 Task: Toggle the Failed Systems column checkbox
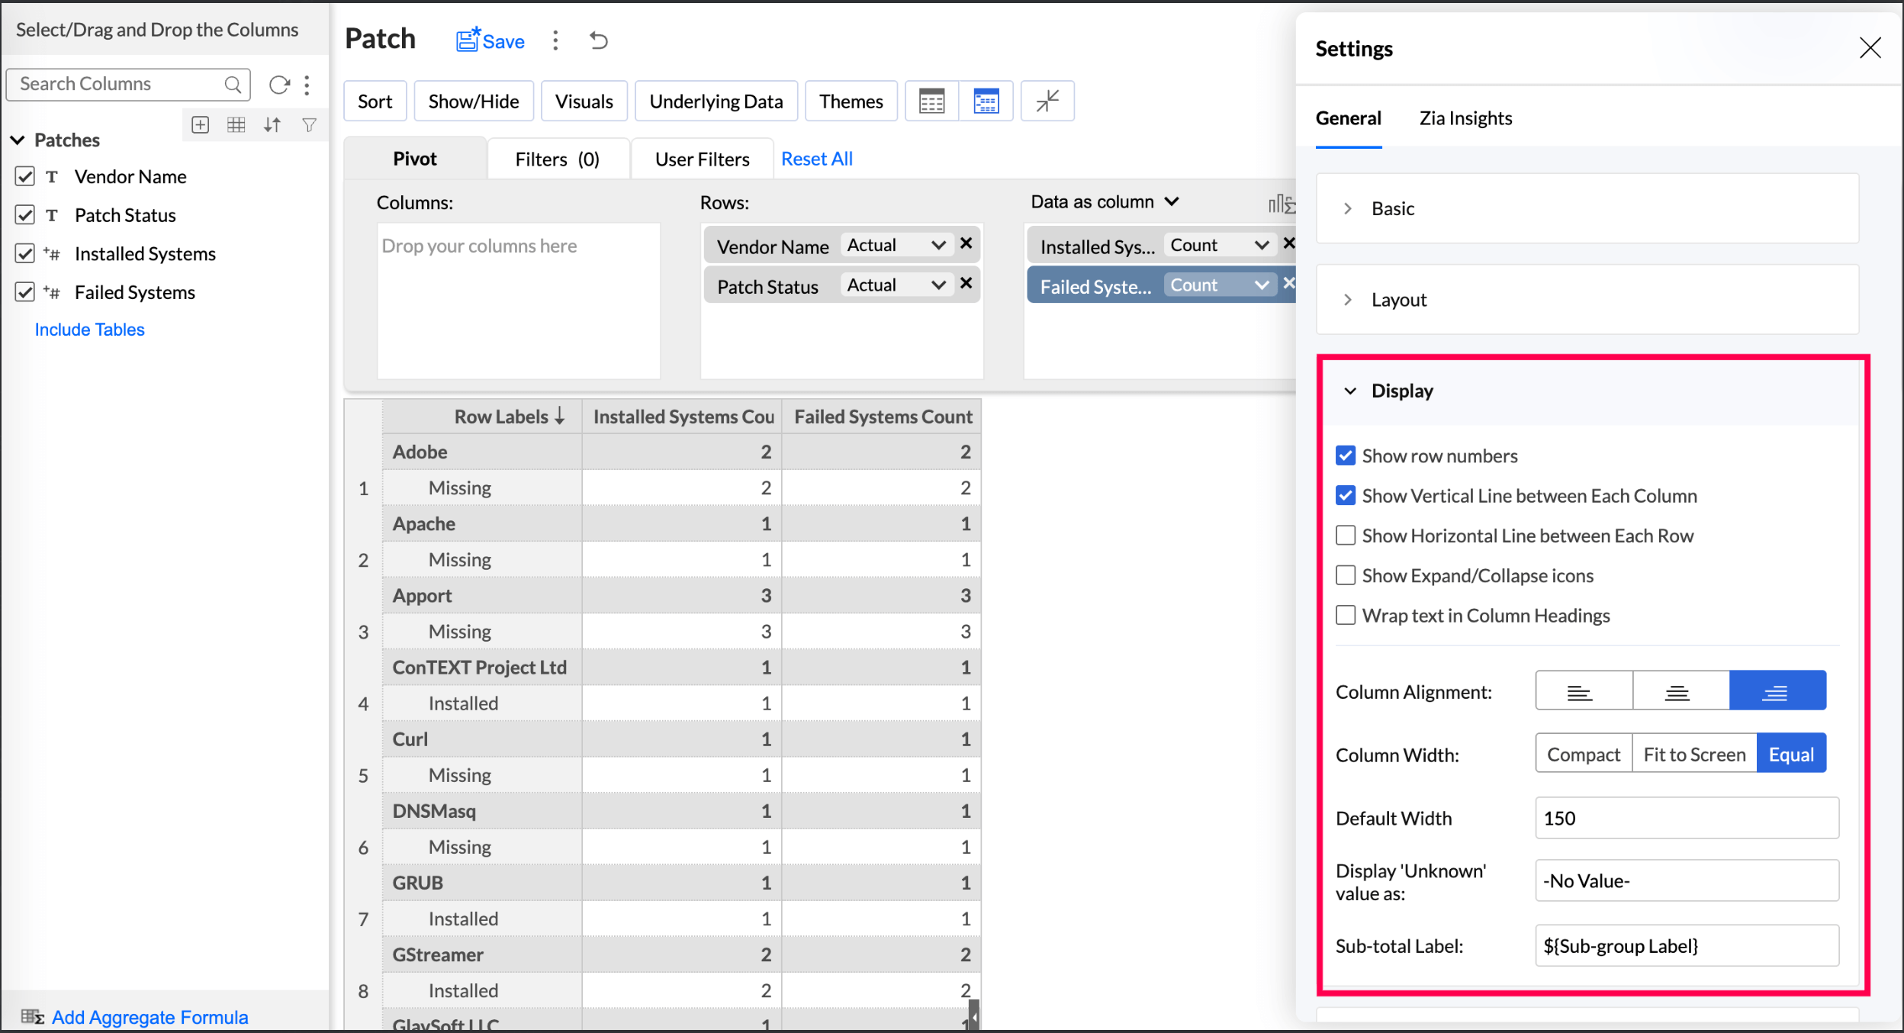click(25, 292)
